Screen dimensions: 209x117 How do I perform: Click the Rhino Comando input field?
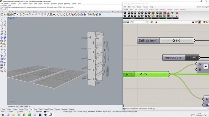point(65,9)
